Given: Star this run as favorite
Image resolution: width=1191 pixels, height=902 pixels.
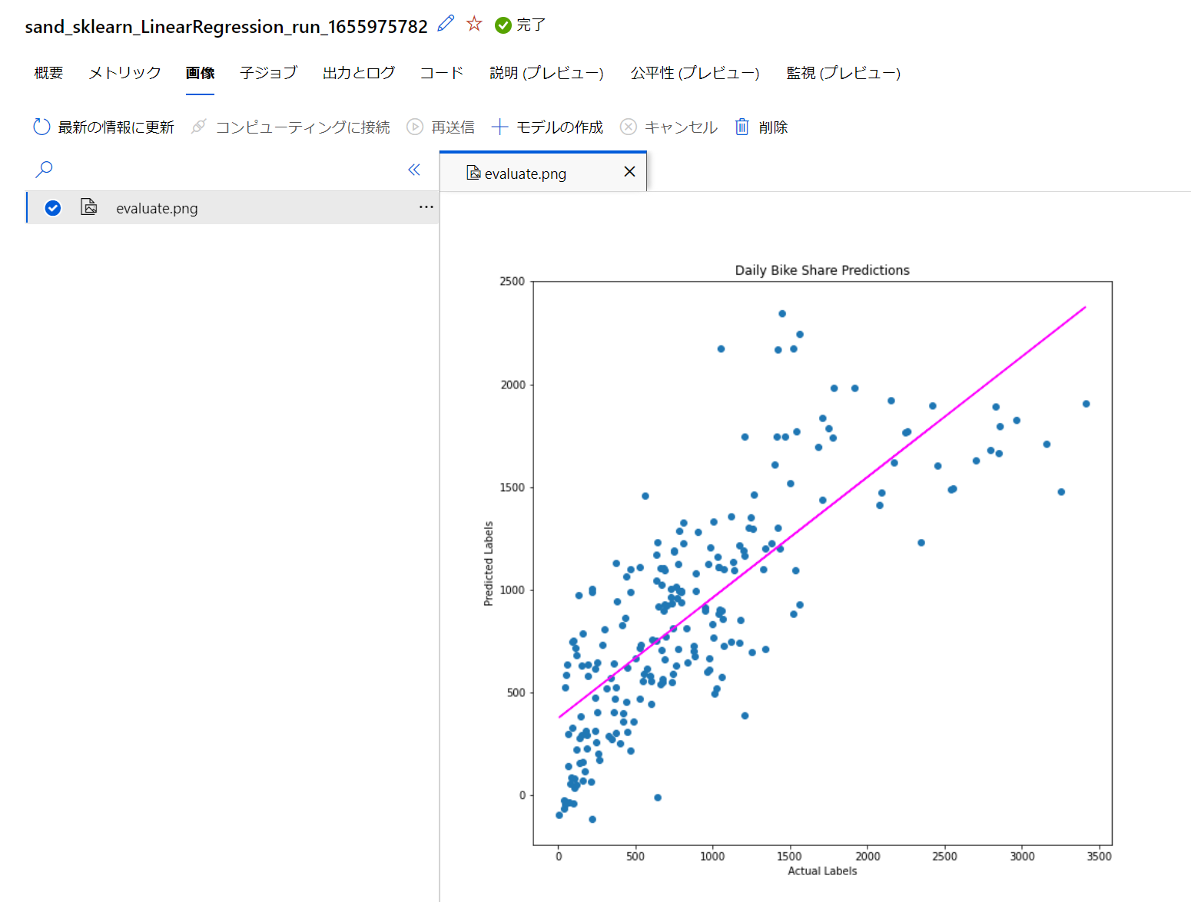Looking at the screenshot, I should (474, 24).
